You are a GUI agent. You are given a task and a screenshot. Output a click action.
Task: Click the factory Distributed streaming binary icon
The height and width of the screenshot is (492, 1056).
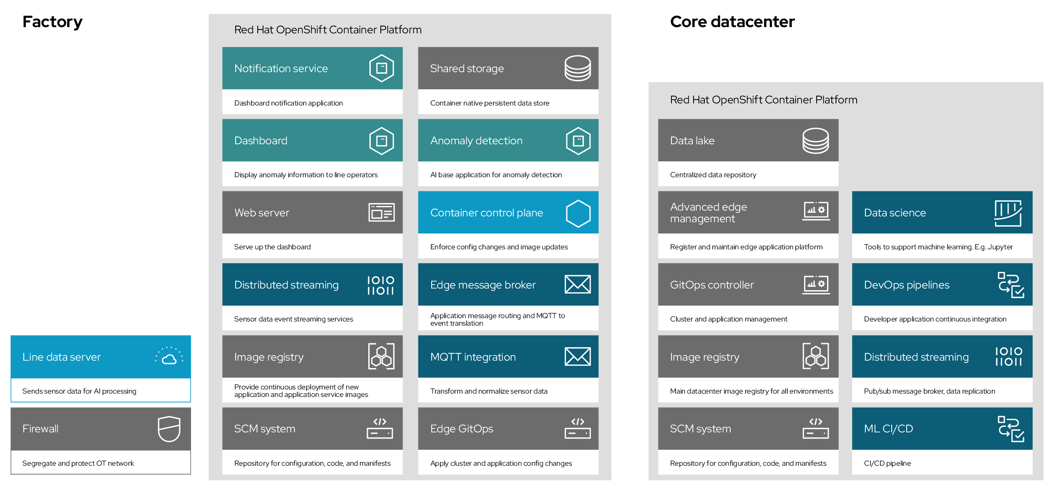380,285
